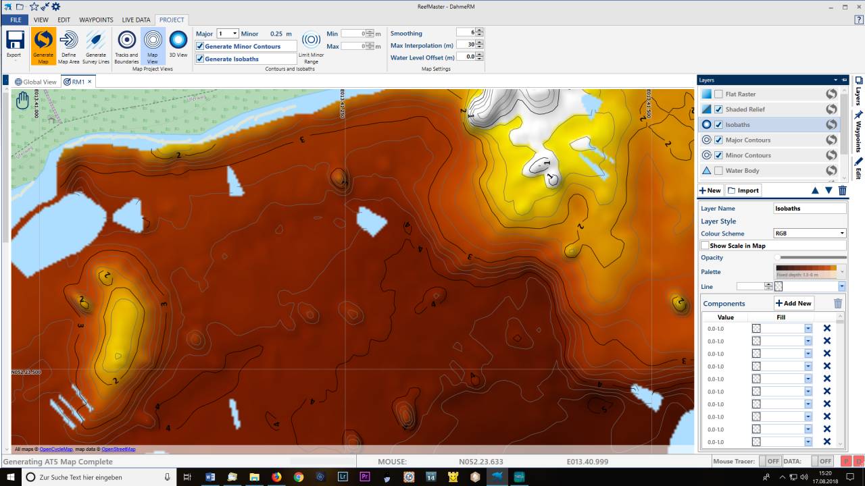Viewport: 865px width, 486px height.
Task: Move layer up with the up arrow
Action: tap(815, 190)
